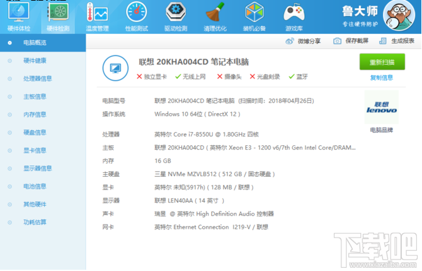Open 清理优化 cleanup broom icon
Viewport: 422px width, 271px height.
click(x=215, y=16)
